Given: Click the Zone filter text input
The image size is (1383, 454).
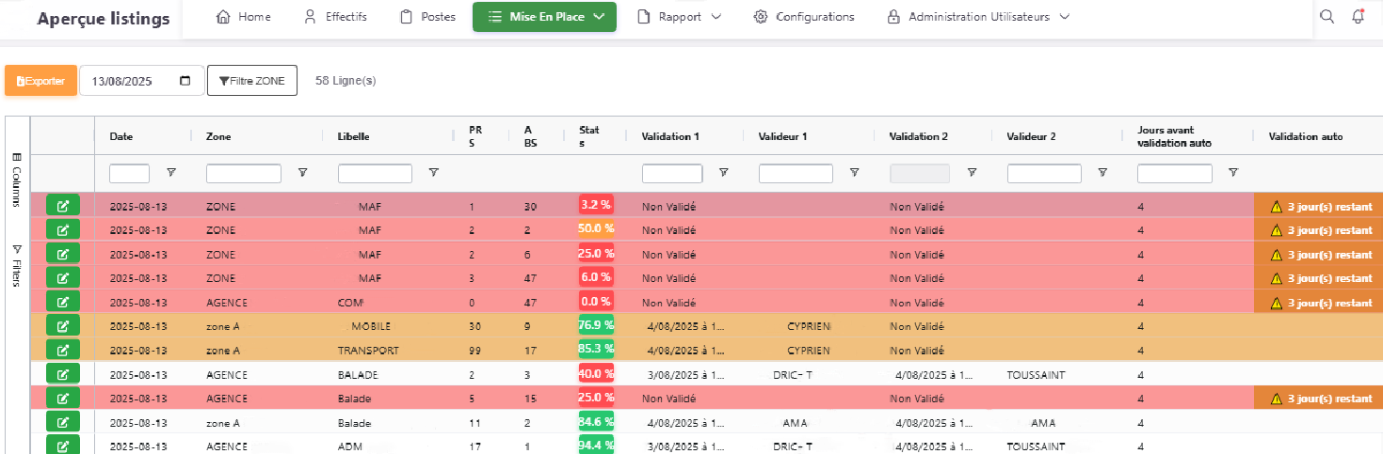Looking at the screenshot, I should [243, 174].
